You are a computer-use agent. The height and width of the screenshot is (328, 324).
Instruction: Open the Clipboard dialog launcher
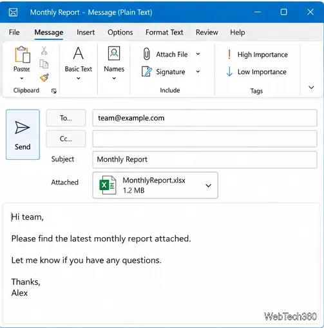click(54, 92)
